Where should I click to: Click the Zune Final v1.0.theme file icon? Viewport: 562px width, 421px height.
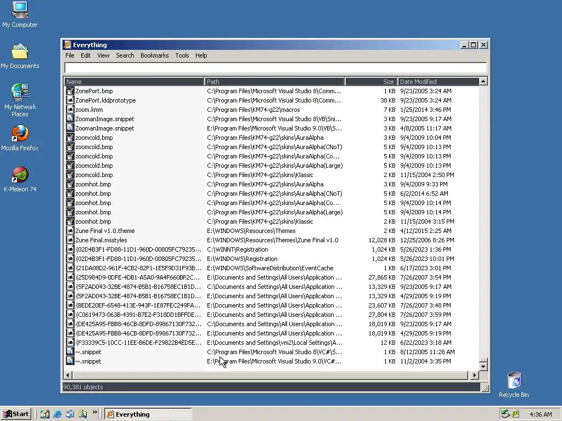pyautogui.click(x=70, y=231)
